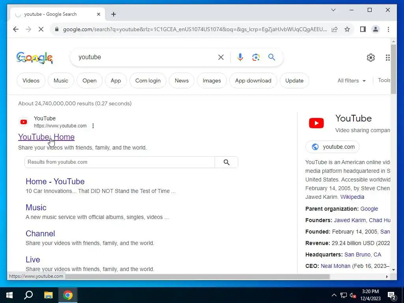
Task: Switch to Images results
Action: [x=212, y=80]
